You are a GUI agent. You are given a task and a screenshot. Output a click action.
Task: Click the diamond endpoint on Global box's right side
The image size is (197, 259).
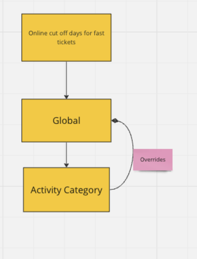(x=115, y=121)
